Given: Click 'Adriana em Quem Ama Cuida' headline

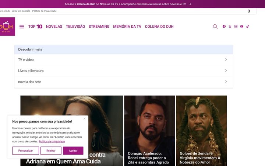Looking at the screenshot, I should click(63, 161).
